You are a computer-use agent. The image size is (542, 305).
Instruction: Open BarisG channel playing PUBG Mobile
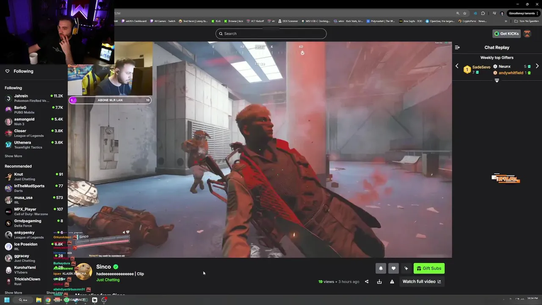click(34, 110)
